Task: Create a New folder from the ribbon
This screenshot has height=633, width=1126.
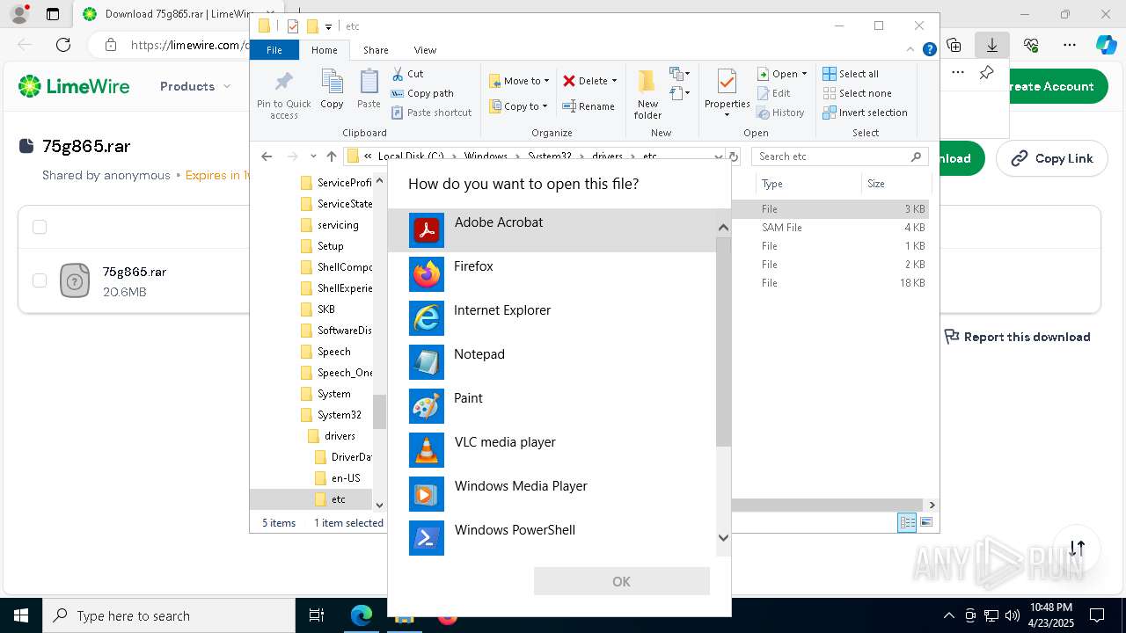Action: tap(647, 95)
